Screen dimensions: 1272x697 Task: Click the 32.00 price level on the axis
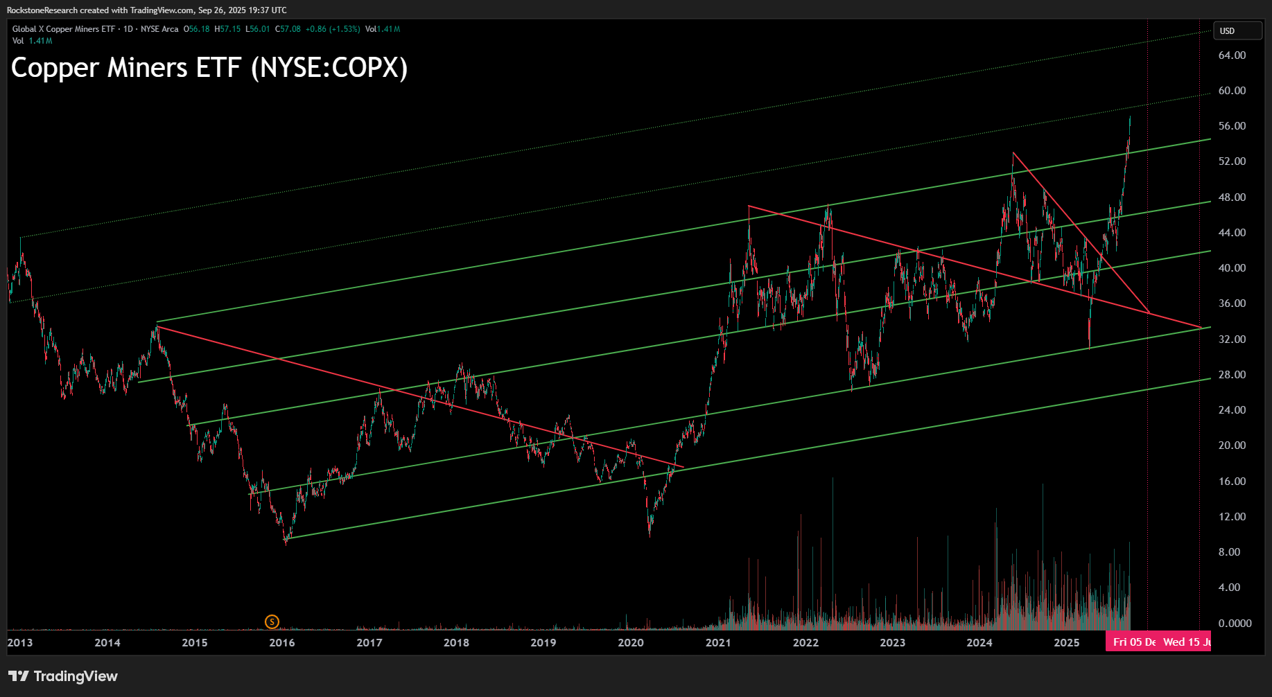tap(1232, 339)
